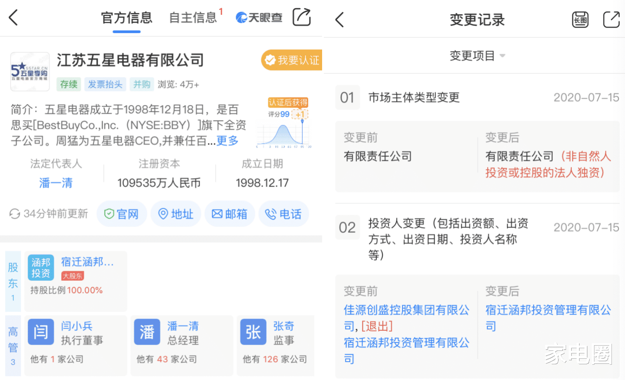Tap the 我要认证 certification button
The width and height of the screenshot is (625, 380).
click(x=291, y=60)
